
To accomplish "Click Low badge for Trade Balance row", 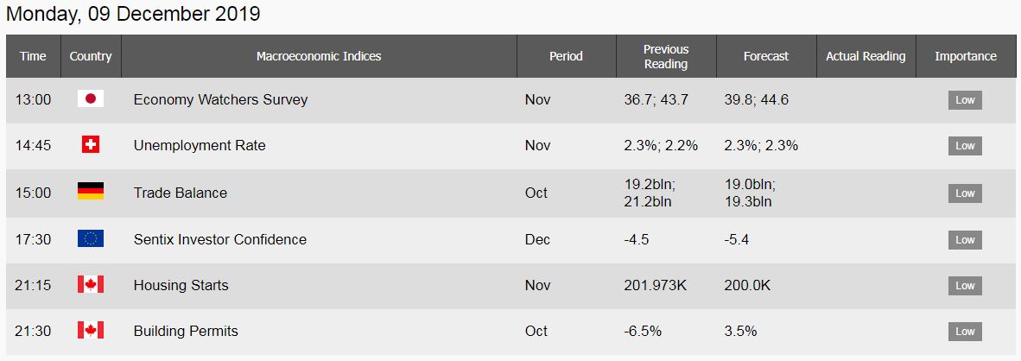I will pyautogui.click(x=965, y=193).
